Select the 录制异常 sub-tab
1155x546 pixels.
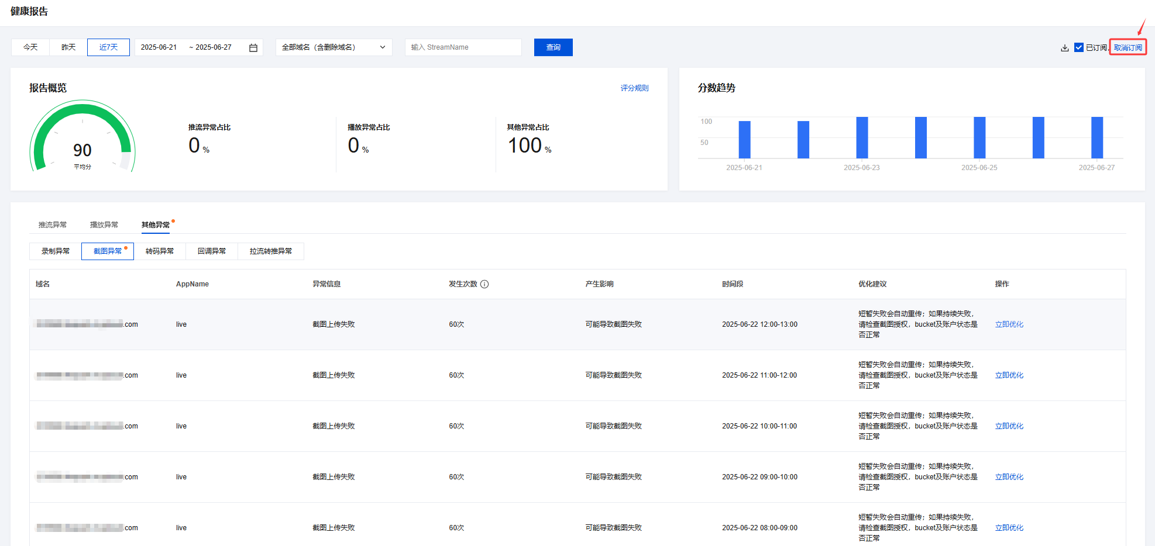56,251
